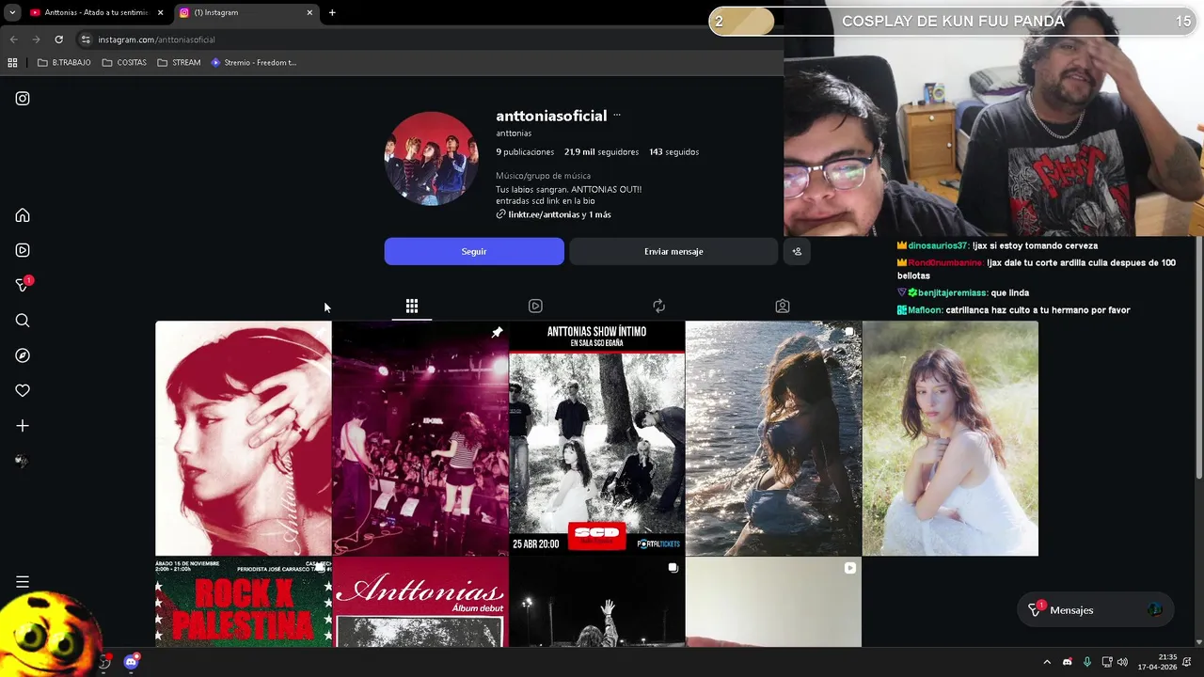Viewport: 1204px width, 677px height.
Task: Open Reels from the Instagram sidebar
Action: tap(23, 250)
